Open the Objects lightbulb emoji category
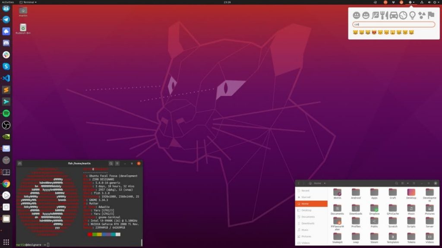The height and width of the screenshot is (248, 442). (412, 15)
